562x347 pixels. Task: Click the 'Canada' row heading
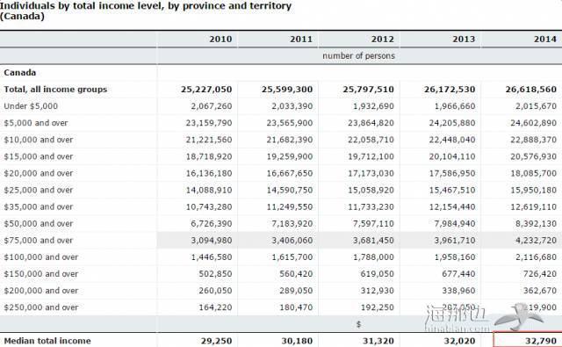coord(19,72)
